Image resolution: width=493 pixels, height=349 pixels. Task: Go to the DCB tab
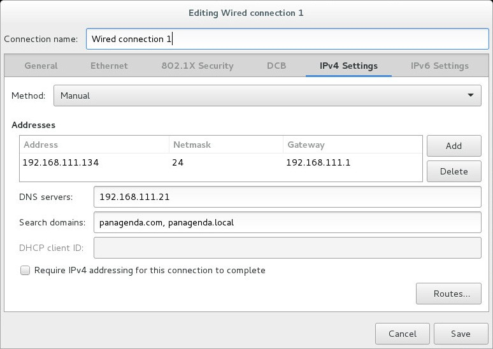[276, 66]
